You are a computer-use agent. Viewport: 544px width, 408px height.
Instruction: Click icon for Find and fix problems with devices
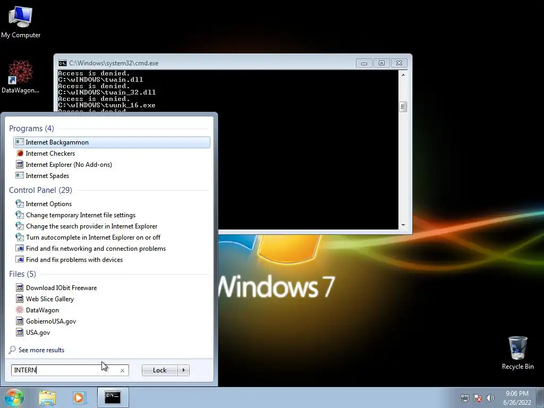[x=20, y=259]
